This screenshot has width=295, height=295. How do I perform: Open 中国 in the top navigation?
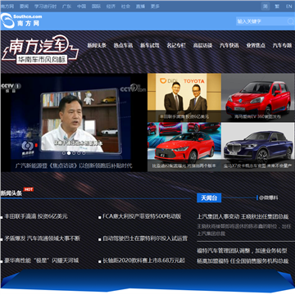(81, 7)
